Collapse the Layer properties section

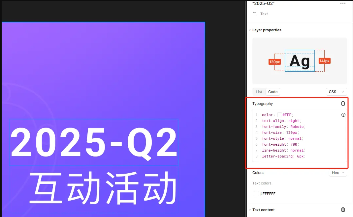tap(250, 30)
